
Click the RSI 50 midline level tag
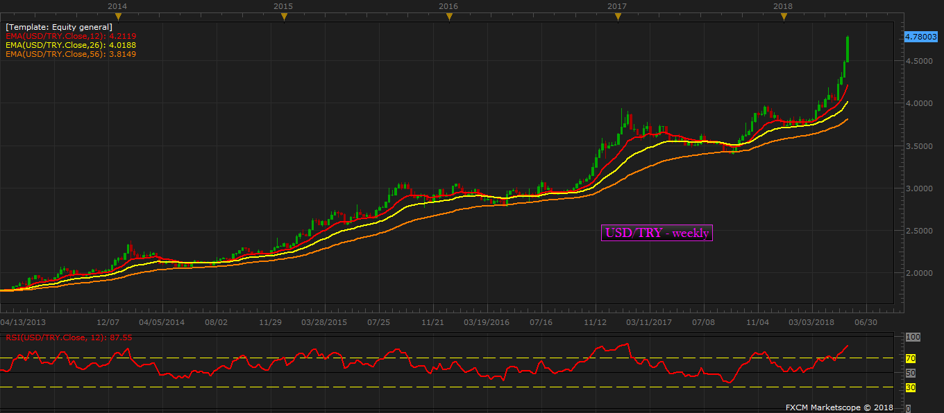coord(911,373)
